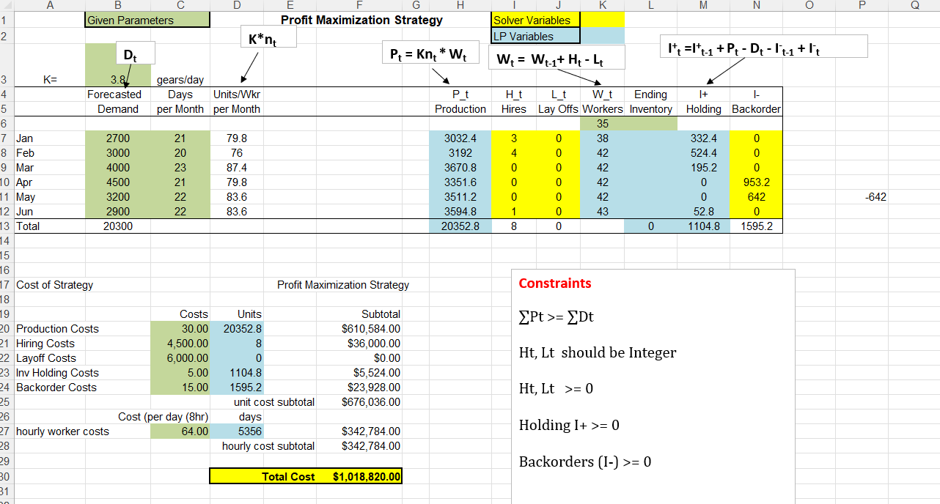Select the hourly worker cost cell 64.00
The width and height of the screenshot is (940, 504).
tap(180, 431)
